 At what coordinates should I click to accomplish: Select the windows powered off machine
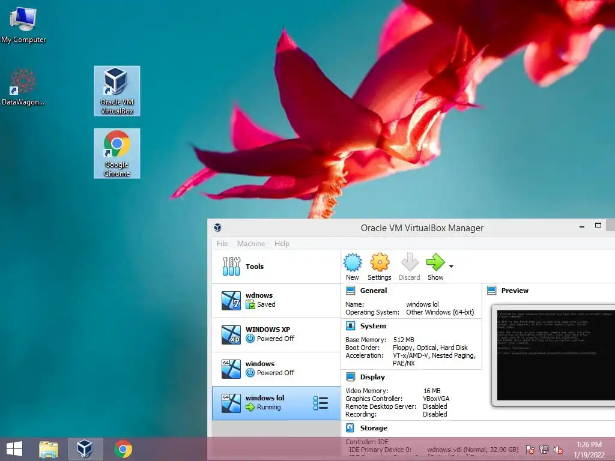(276, 369)
